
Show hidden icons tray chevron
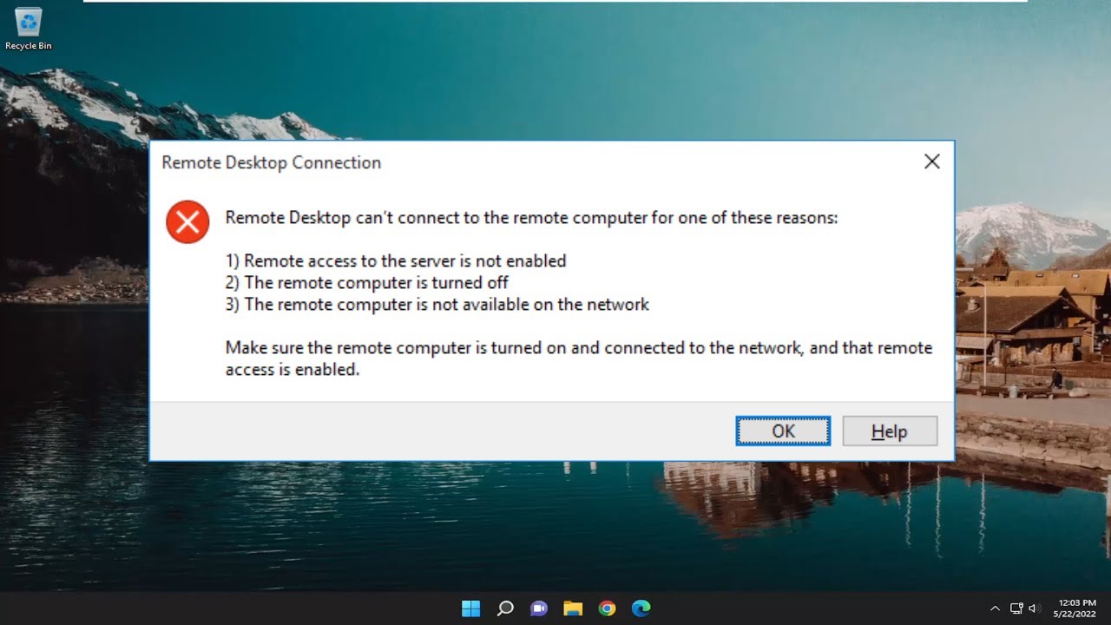point(995,609)
